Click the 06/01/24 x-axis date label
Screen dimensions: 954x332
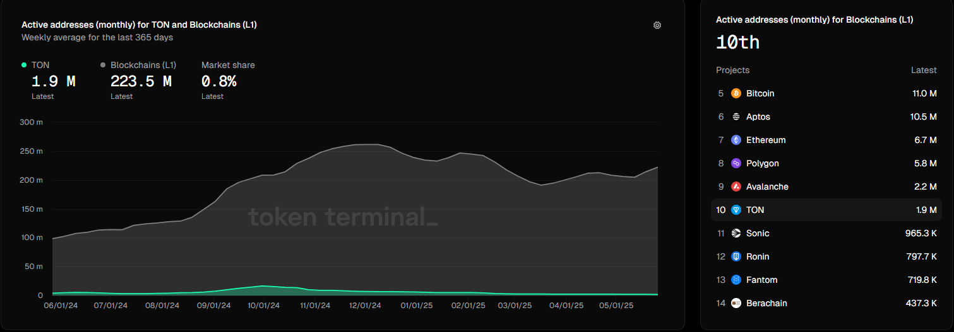pyautogui.click(x=60, y=306)
